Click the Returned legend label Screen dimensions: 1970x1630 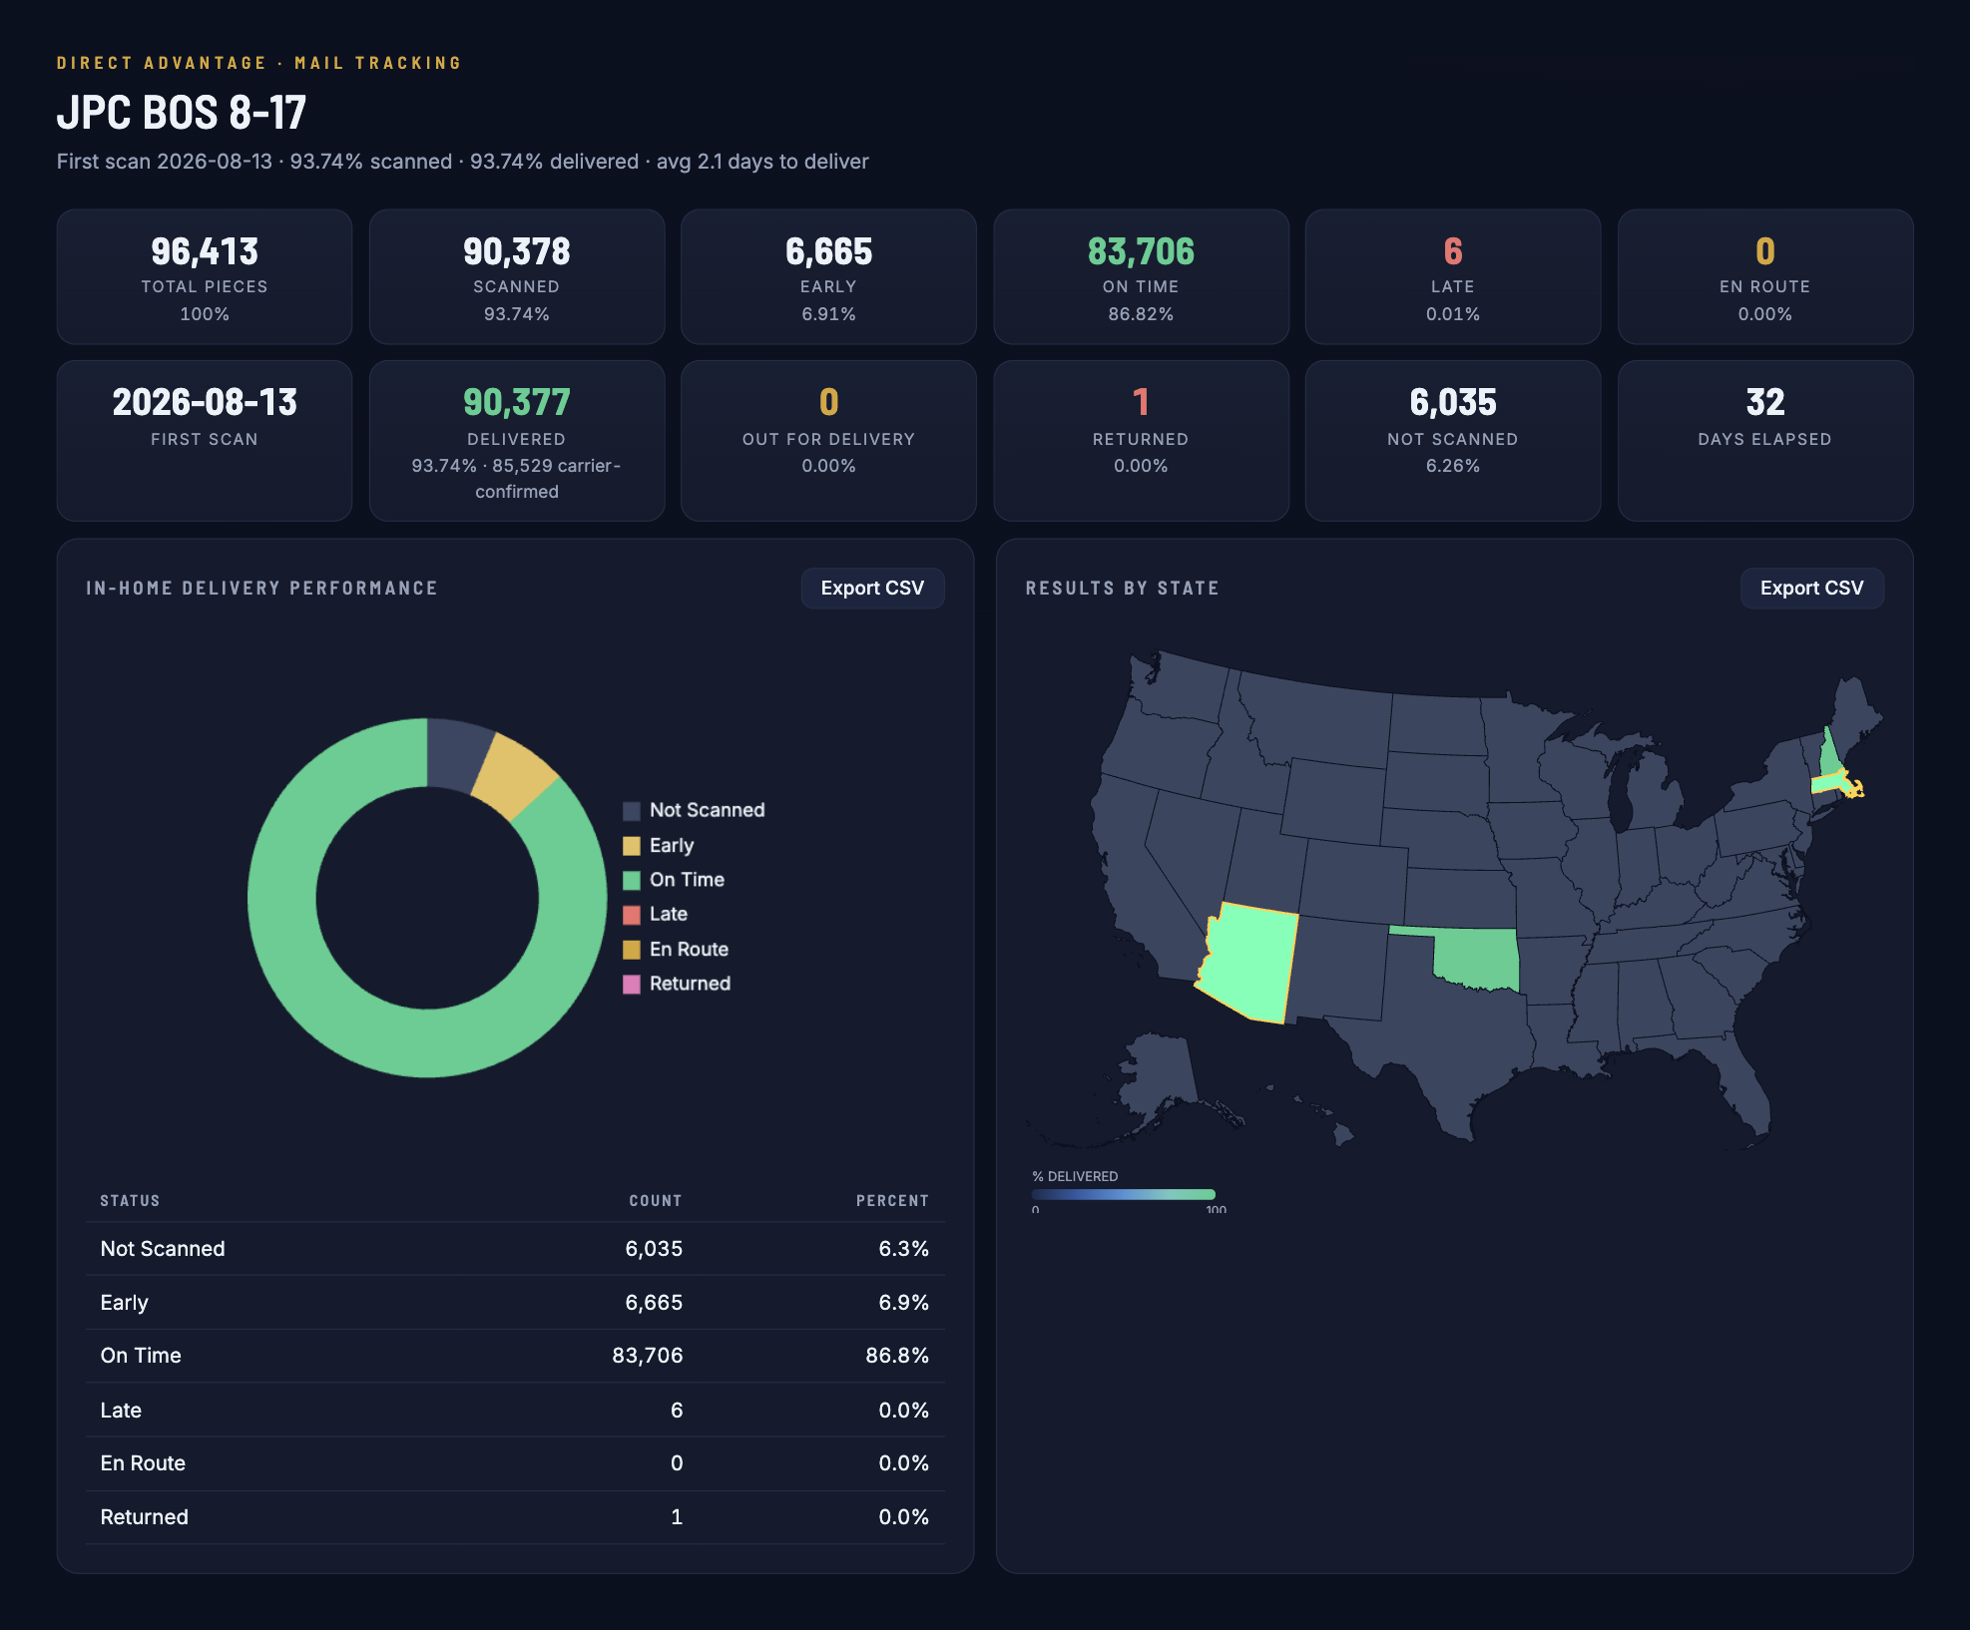click(x=690, y=984)
